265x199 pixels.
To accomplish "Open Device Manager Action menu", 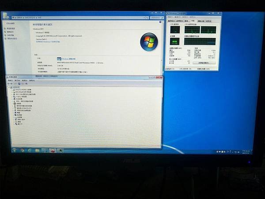I will pyautogui.click(x=17, y=80).
